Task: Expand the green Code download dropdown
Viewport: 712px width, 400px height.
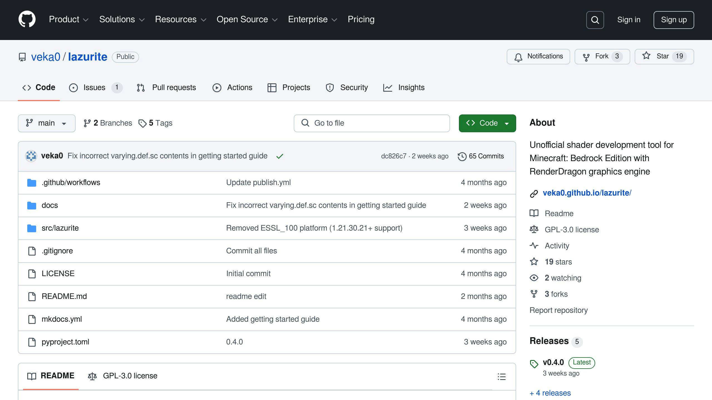Action: pos(487,123)
